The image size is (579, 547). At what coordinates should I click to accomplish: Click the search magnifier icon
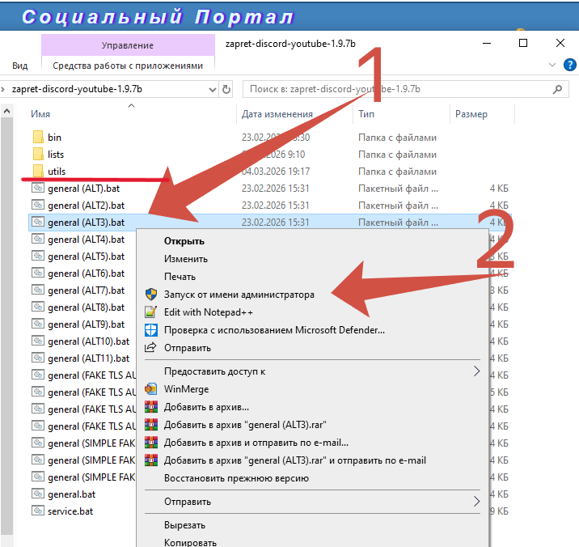[558, 89]
